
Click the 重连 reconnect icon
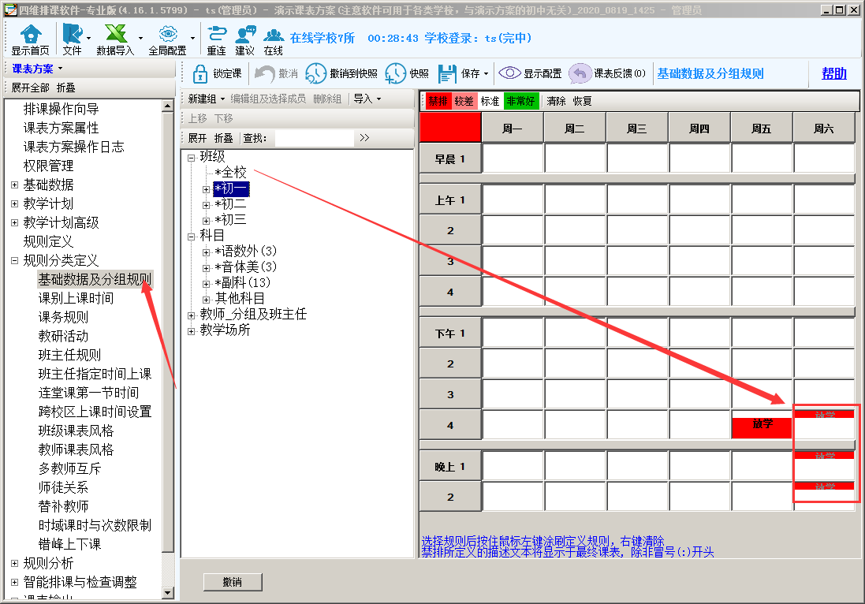[216, 34]
